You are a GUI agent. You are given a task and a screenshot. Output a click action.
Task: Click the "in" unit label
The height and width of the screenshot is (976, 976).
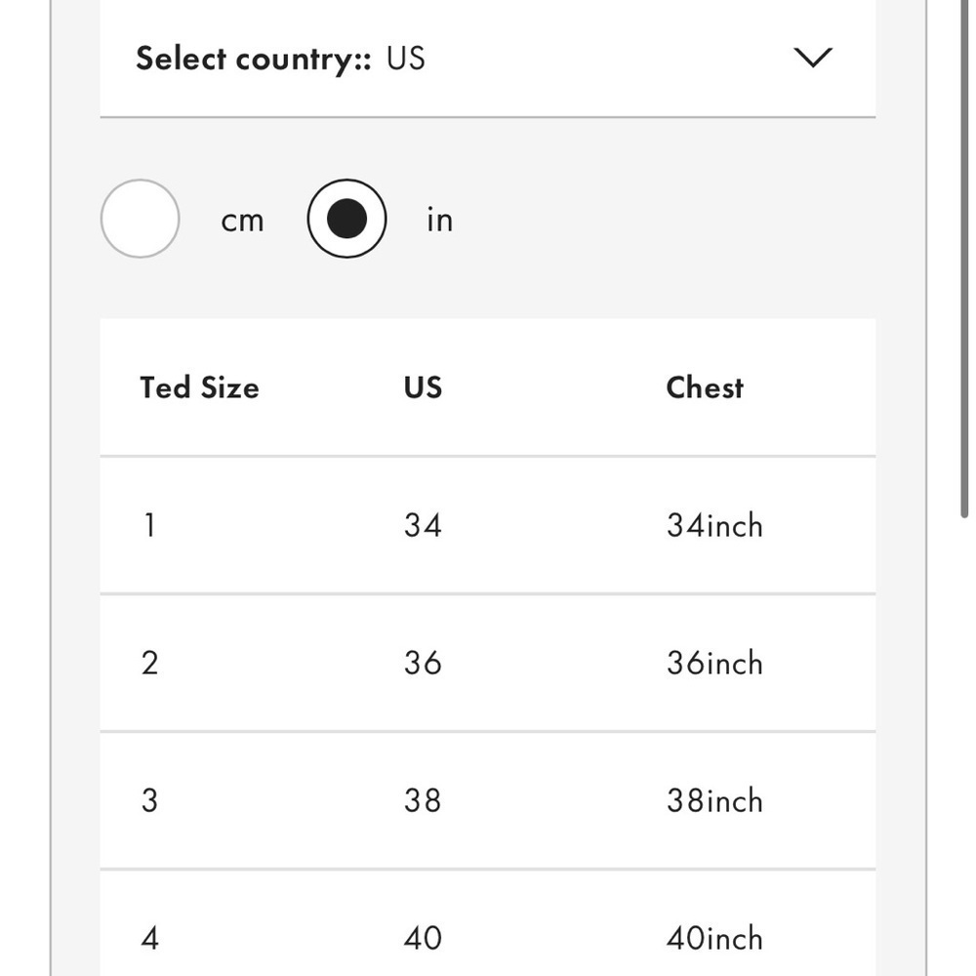point(439,221)
